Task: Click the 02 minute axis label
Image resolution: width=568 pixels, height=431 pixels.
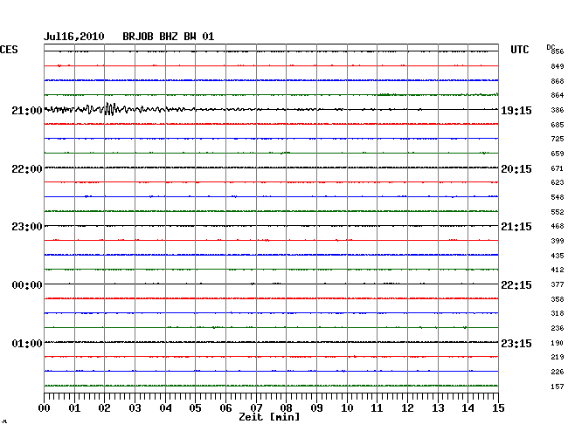Action: (104, 407)
